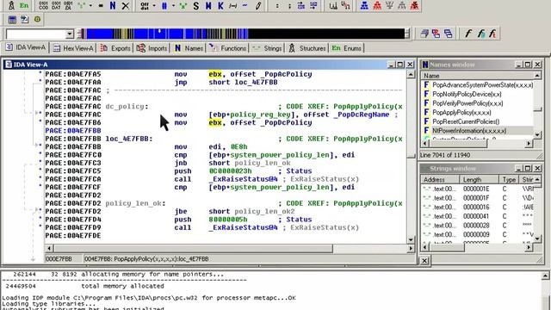This screenshot has width=551, height=310.
Task: Click the Type column header in Strings window
Action: coord(509,180)
